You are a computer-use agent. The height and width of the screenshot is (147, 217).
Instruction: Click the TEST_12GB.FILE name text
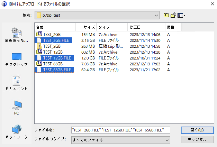click(57, 58)
